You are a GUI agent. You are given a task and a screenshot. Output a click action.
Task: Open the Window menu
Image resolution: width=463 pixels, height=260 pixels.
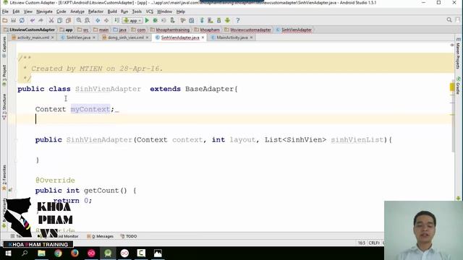(164, 12)
